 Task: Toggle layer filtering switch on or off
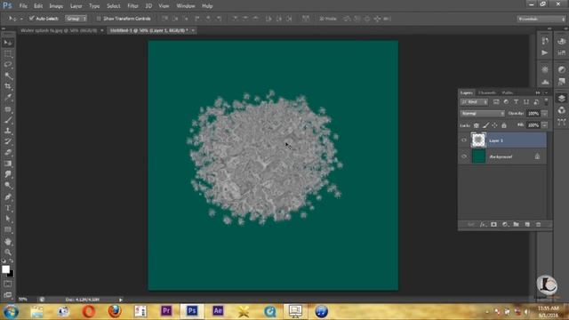click(546, 102)
